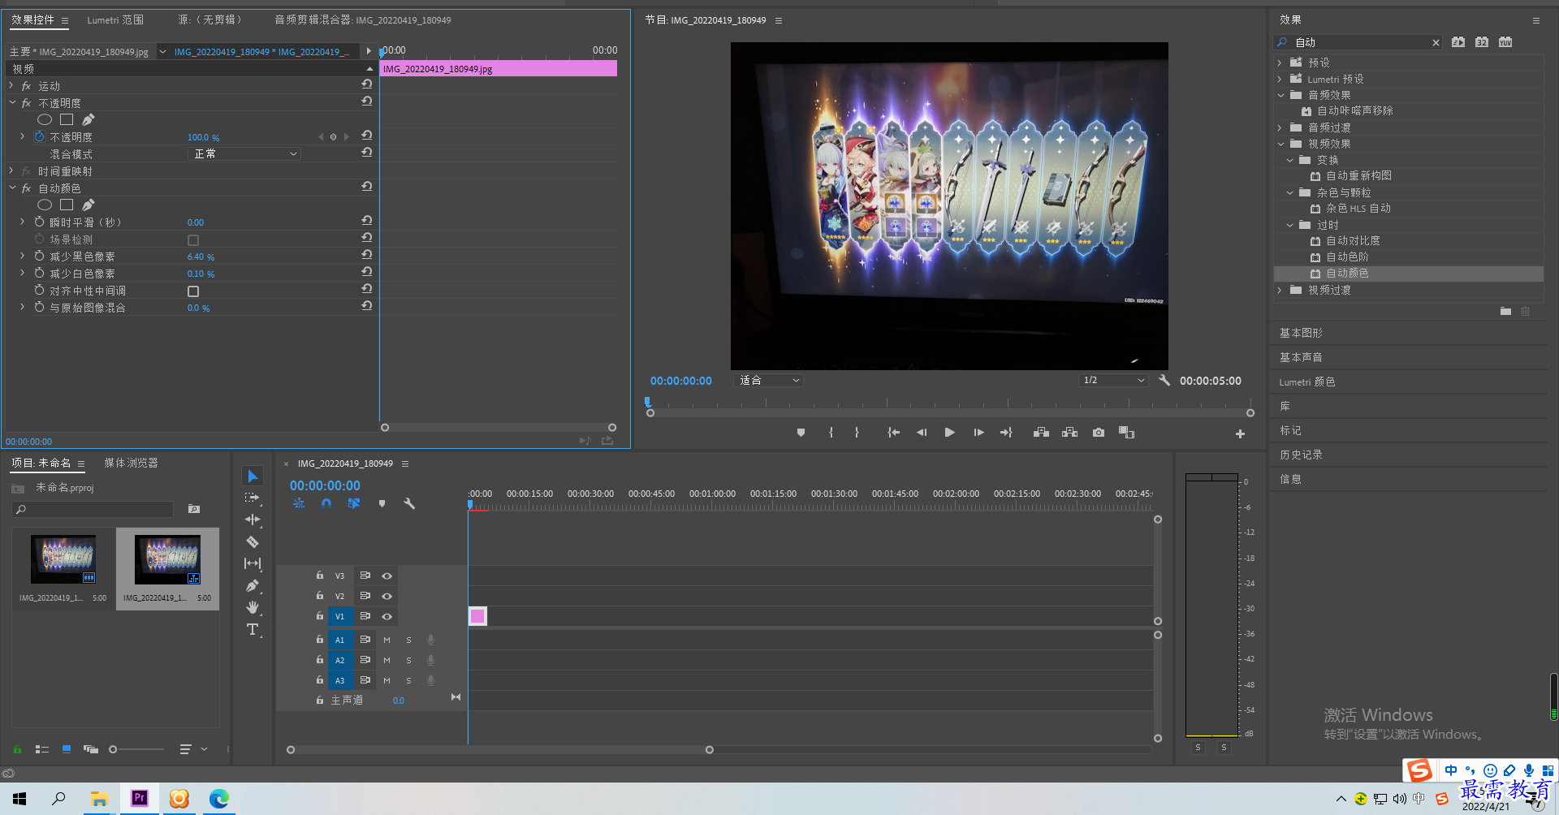Open timeline sequence panel menu
This screenshot has height=815, width=1559.
tap(405, 464)
